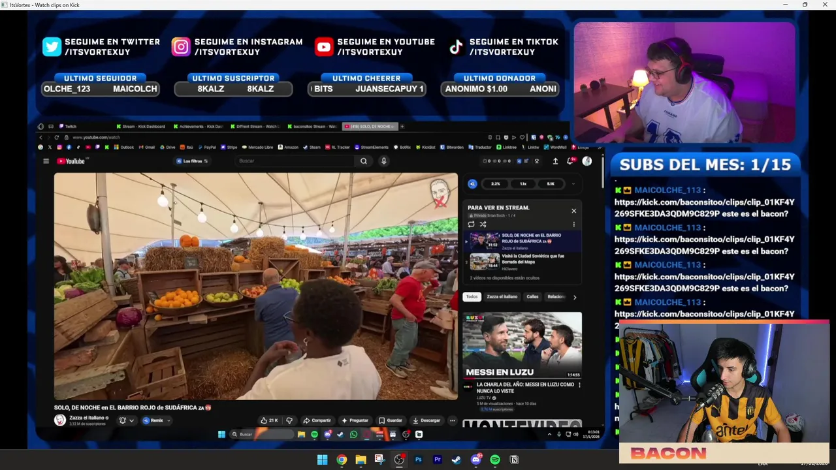Expand the extension stats chevron
This screenshot has height=470, width=836.
[x=573, y=184]
